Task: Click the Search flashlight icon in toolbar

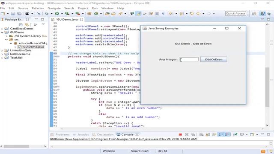Action: pos(120,13)
